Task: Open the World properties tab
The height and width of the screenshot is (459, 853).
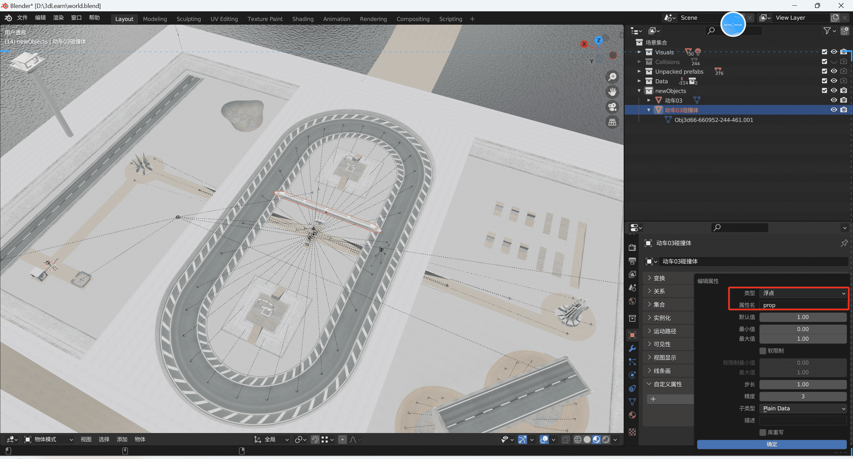Action: [x=632, y=301]
